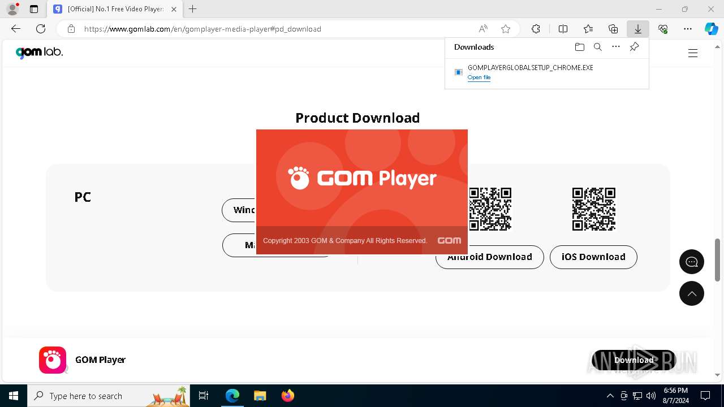Click the browser back arrow
The width and height of the screenshot is (724, 407).
[16, 29]
